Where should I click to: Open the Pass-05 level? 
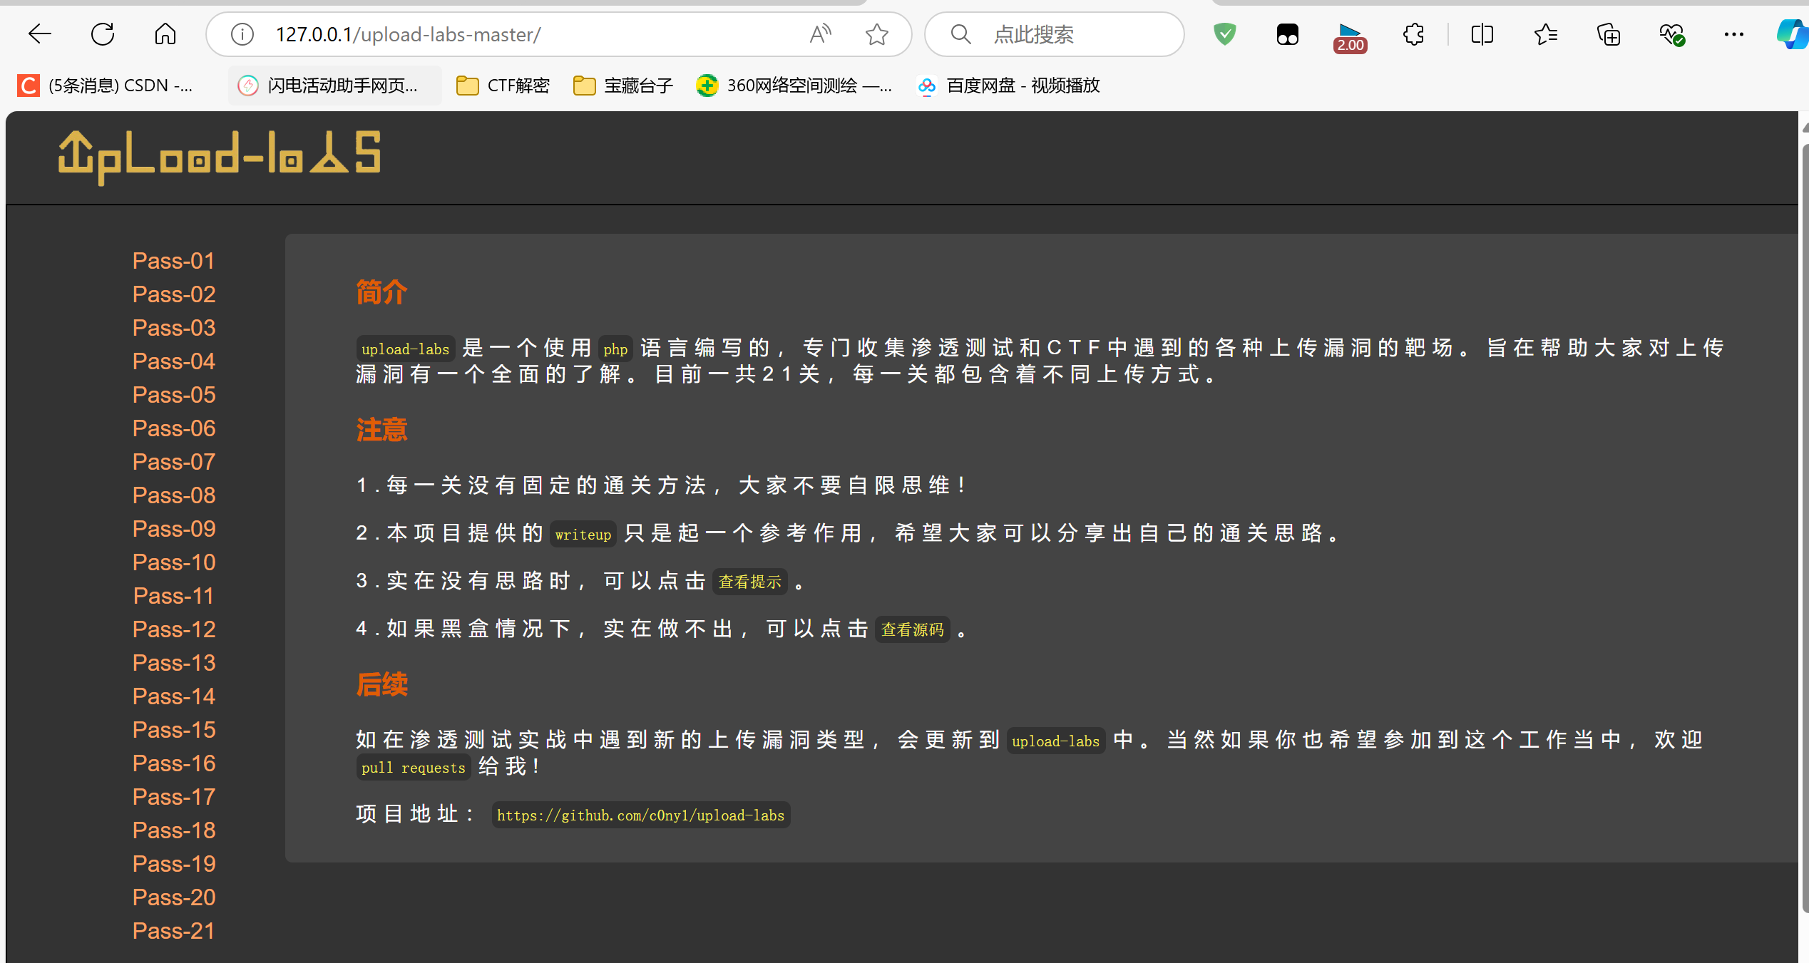coord(173,395)
